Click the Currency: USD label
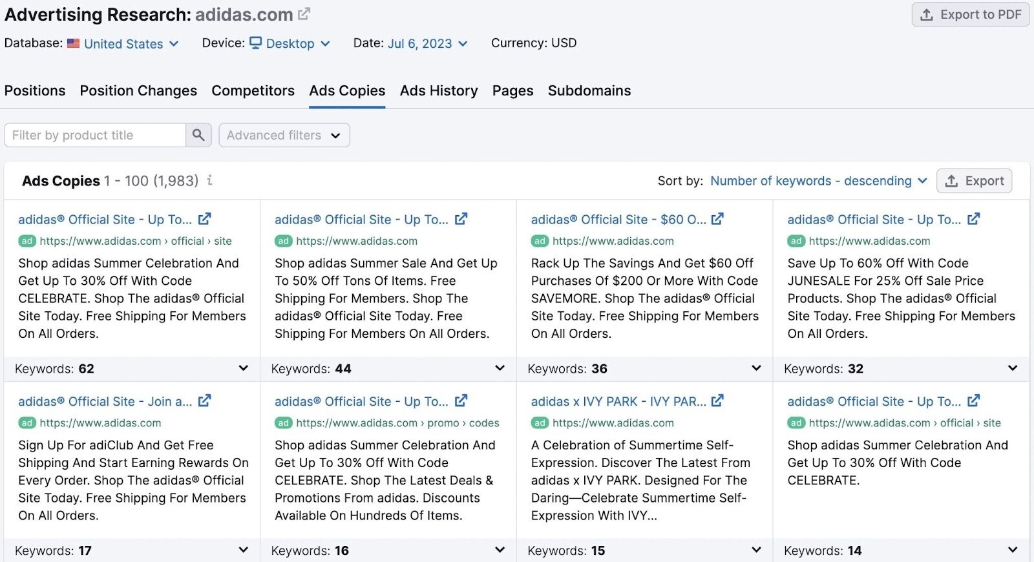This screenshot has width=1034, height=562. click(534, 43)
